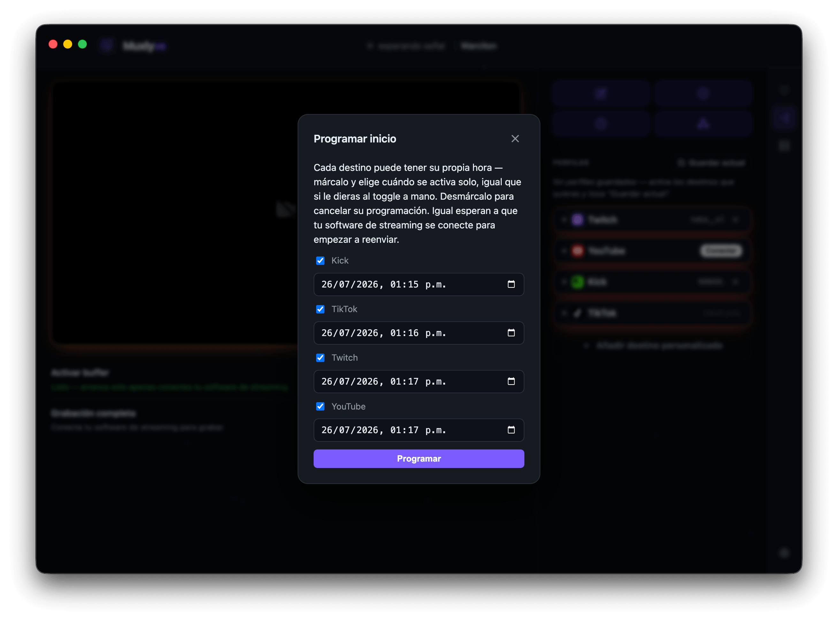Click the YouTube checkbox label
Viewport: 838px width, 621px height.
pos(348,406)
